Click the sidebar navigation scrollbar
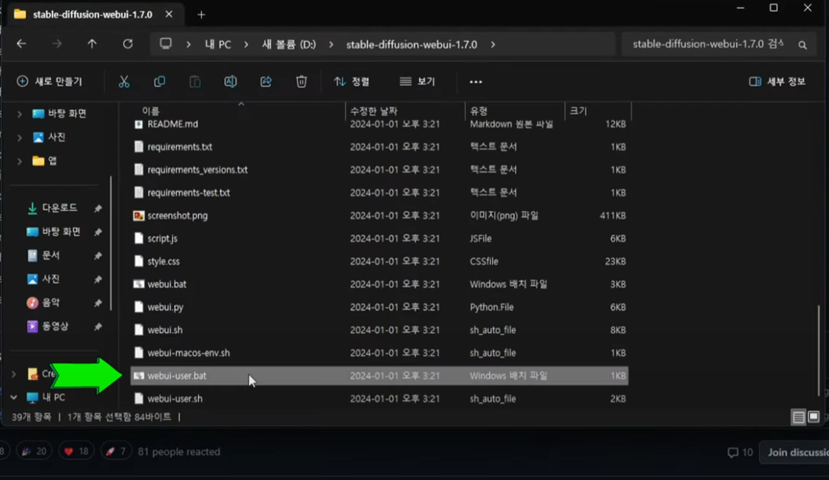The height and width of the screenshot is (480, 829). click(x=110, y=243)
